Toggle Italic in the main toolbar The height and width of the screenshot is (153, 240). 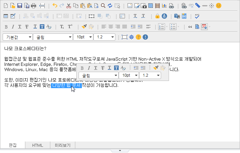pos(13,27)
